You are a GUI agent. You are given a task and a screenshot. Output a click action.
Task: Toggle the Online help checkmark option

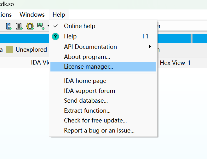tap(103, 26)
